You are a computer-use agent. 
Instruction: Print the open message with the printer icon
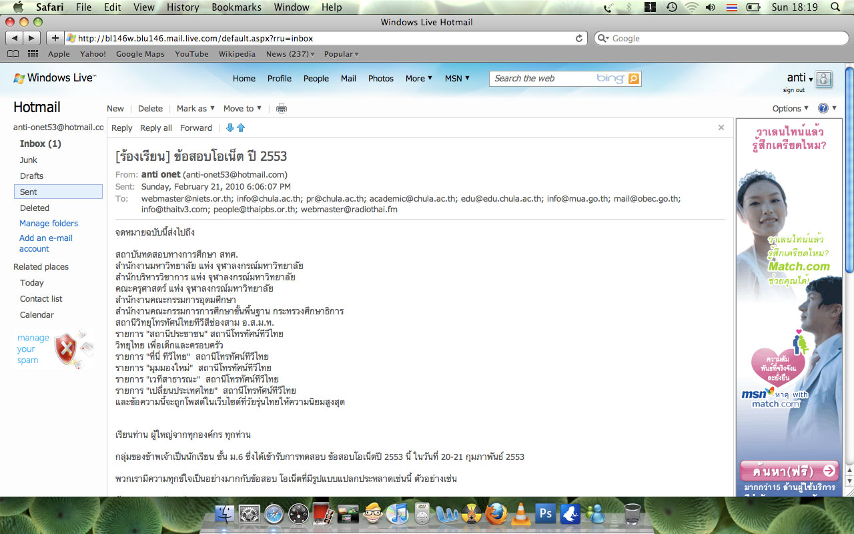[282, 108]
